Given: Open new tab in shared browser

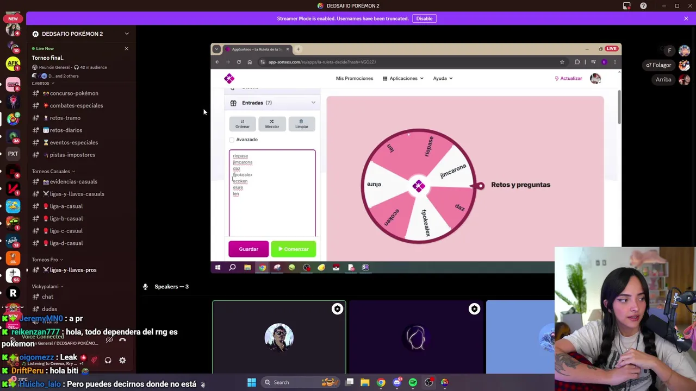Looking at the screenshot, I should (x=298, y=49).
